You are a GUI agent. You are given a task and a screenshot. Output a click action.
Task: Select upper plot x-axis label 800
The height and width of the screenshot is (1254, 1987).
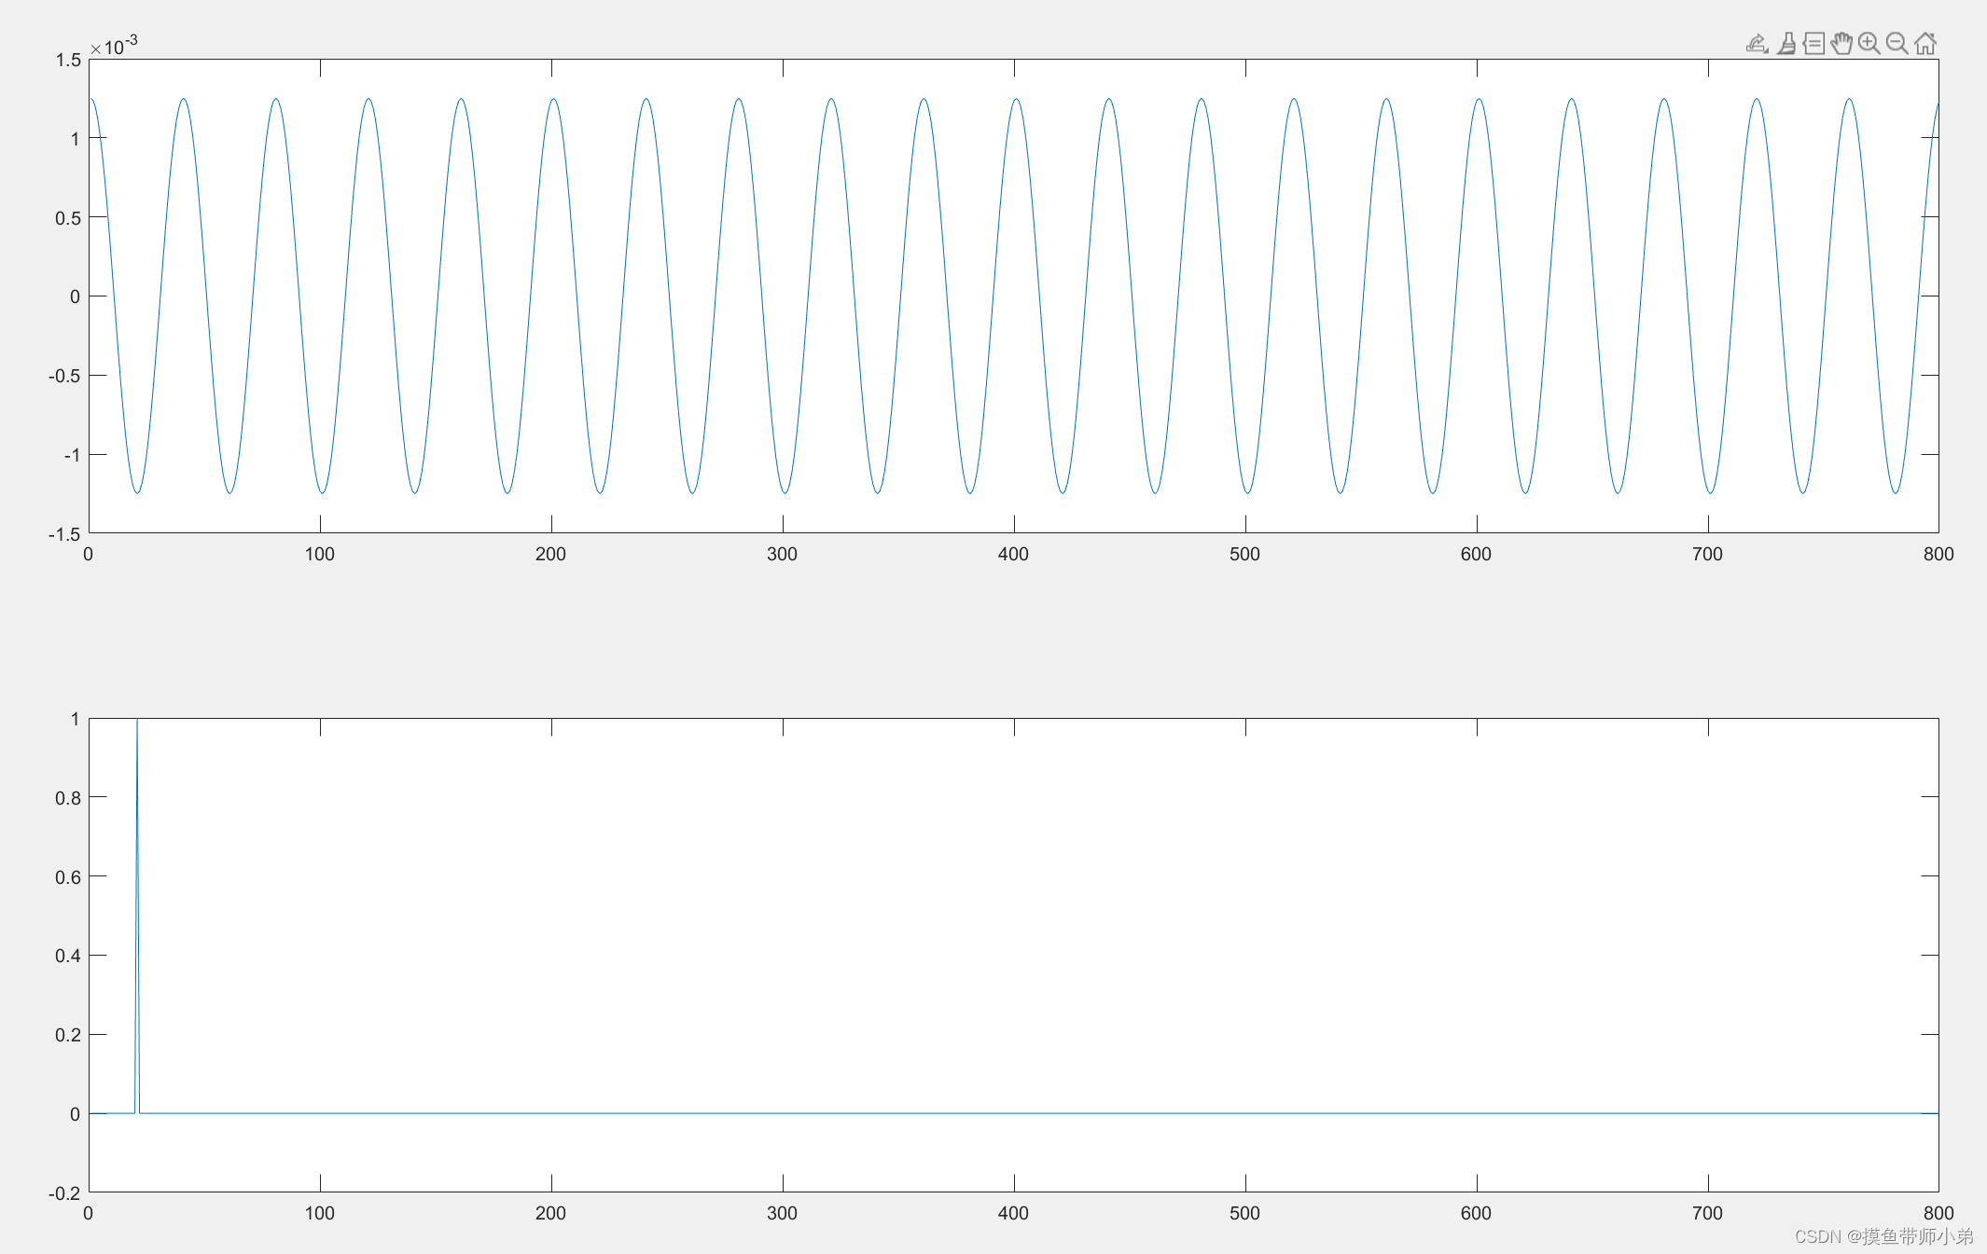[1938, 554]
